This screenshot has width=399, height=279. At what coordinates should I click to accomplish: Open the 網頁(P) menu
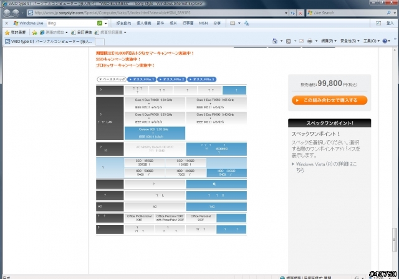point(329,41)
